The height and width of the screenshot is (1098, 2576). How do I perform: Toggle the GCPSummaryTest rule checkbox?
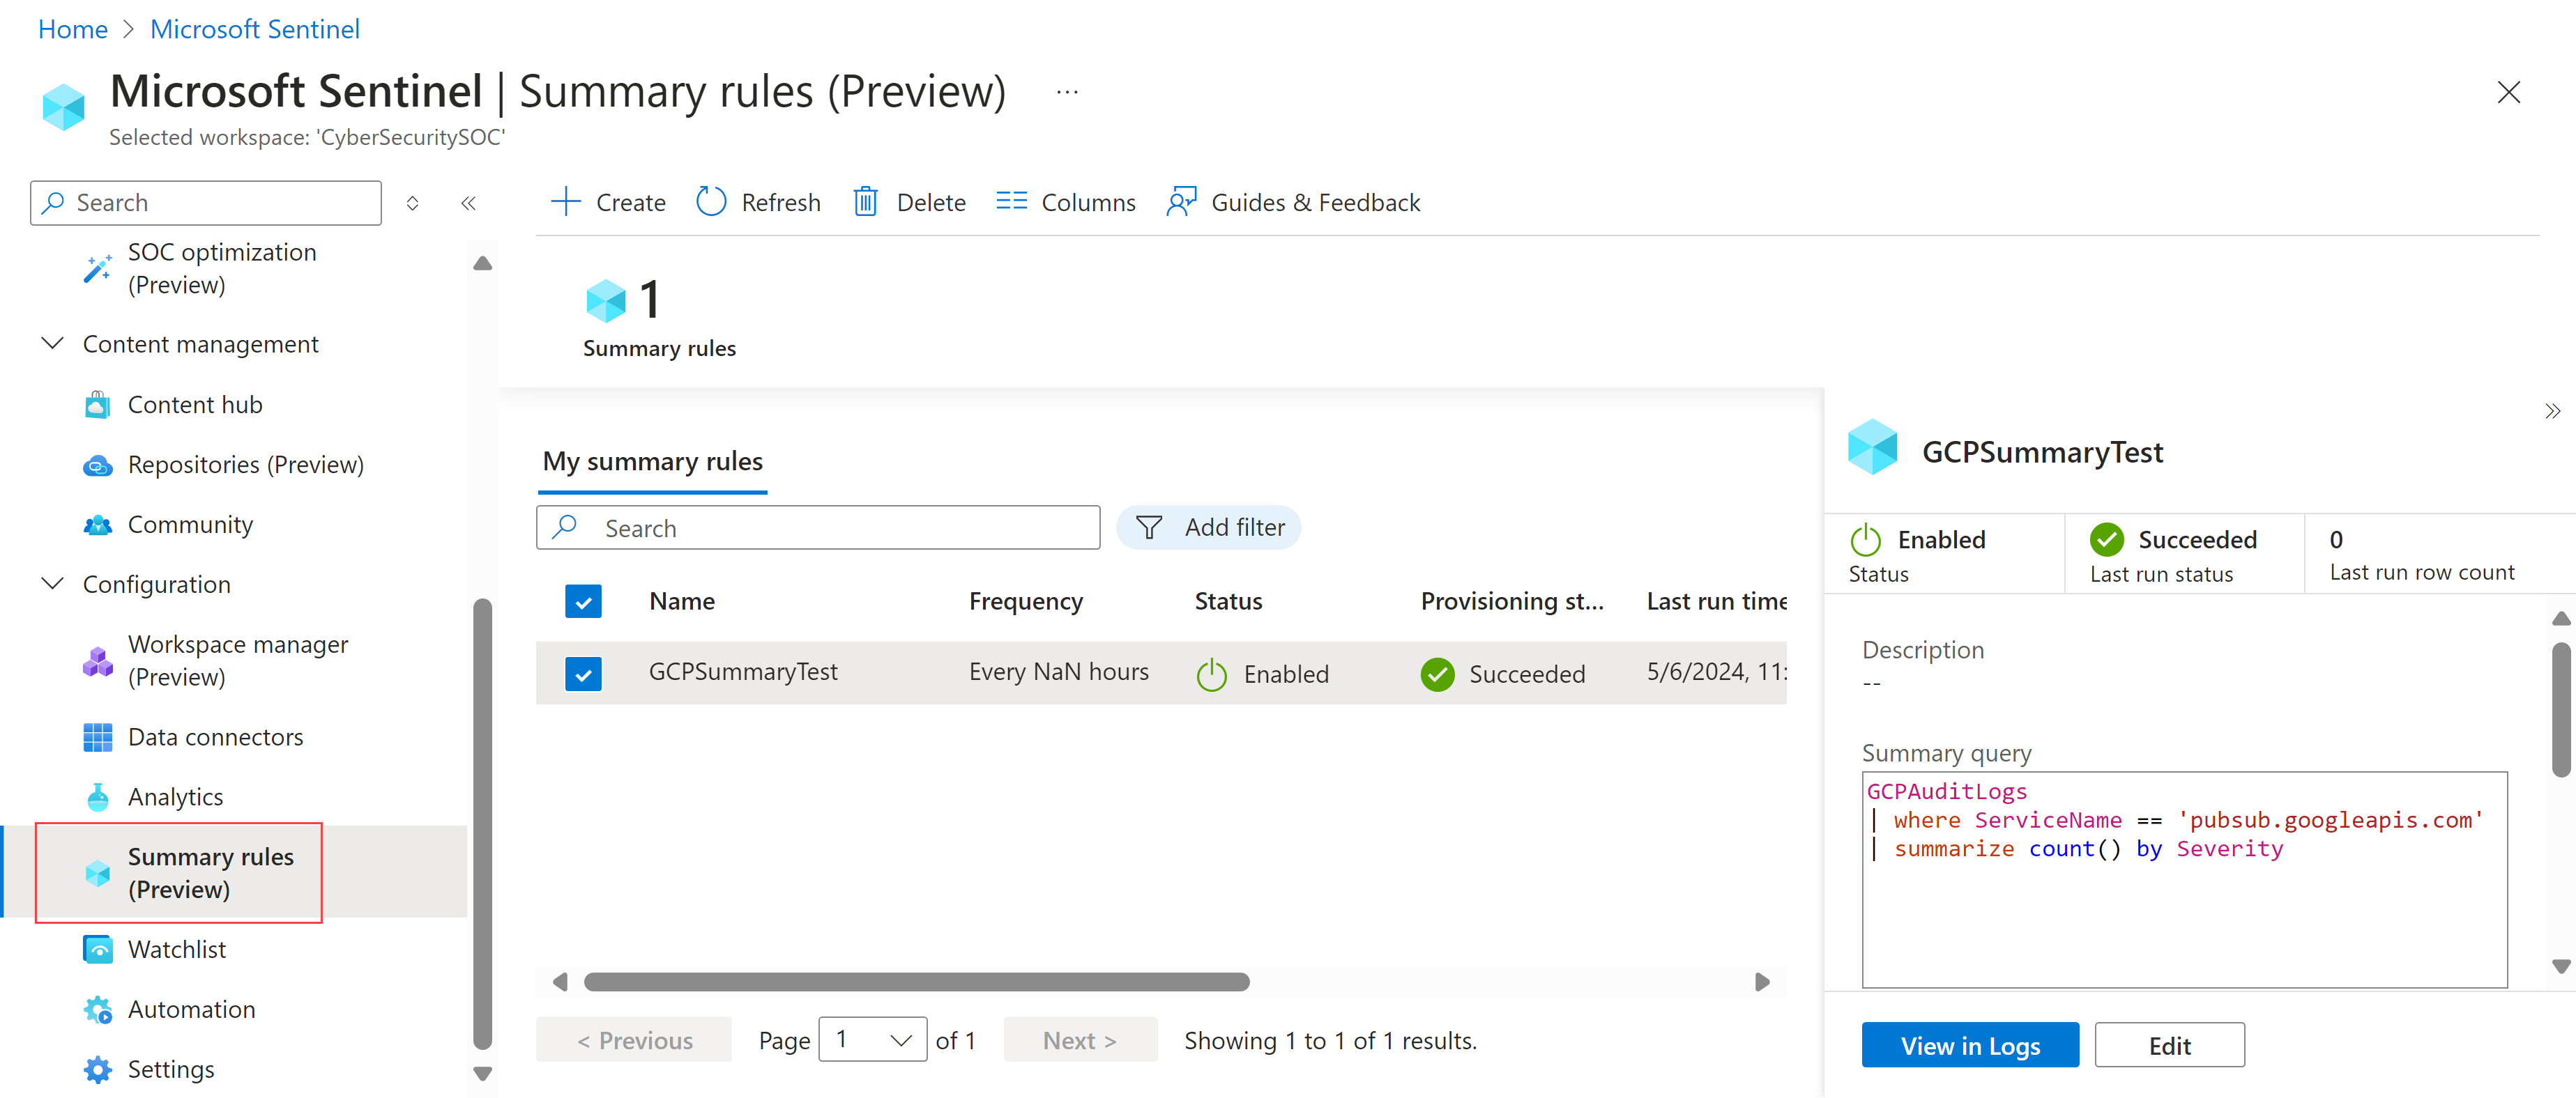pos(584,672)
